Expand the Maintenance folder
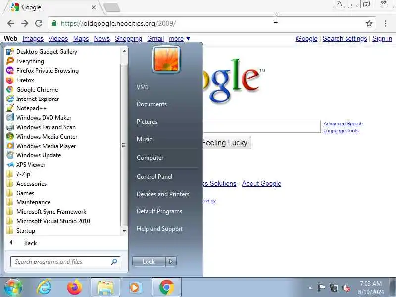The height and width of the screenshot is (297, 396). [33, 202]
